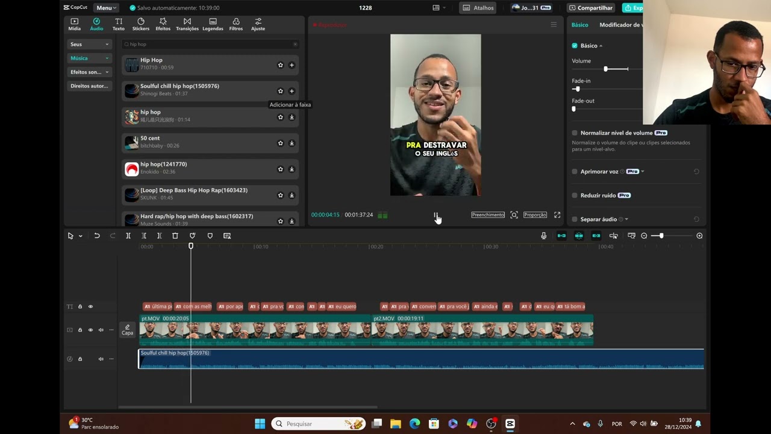
Task: Click the Proporção aspect ratio button
Action: [x=535, y=215]
